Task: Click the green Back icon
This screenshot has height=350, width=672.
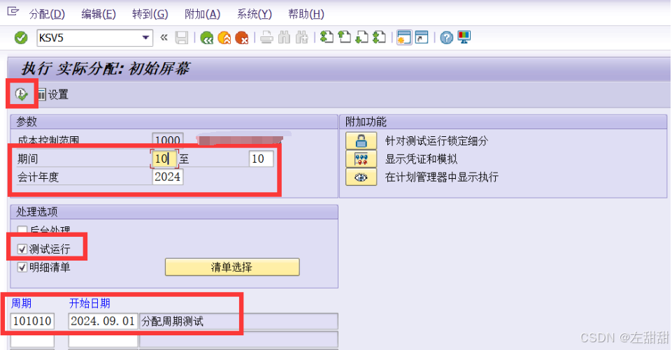Action: coord(206,38)
